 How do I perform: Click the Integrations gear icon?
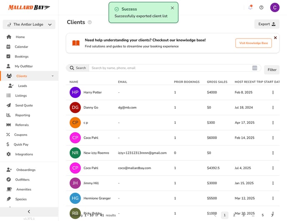coord(9,154)
